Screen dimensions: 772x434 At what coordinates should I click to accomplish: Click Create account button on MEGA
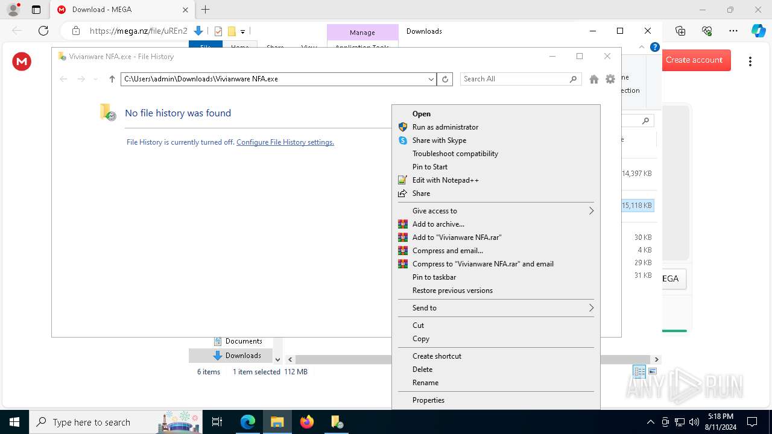696,60
